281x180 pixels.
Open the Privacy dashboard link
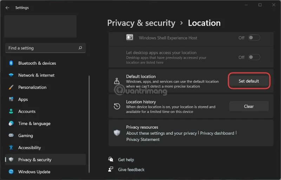click(x=217, y=133)
